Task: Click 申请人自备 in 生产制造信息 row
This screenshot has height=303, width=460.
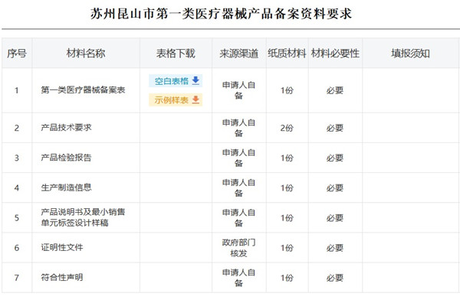Action: 238,187
